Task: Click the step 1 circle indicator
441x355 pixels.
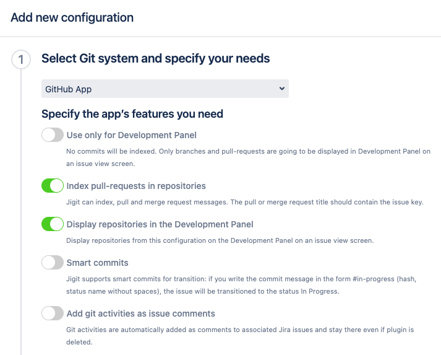Action: (x=21, y=60)
